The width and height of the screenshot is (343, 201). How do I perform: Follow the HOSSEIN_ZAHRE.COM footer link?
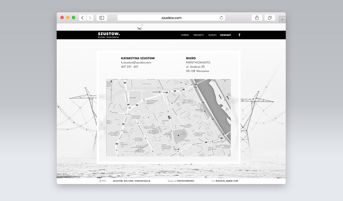click(227, 181)
